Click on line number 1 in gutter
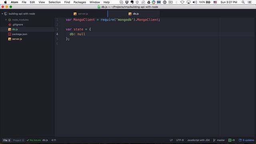The width and height of the screenshot is (256, 144). (57, 20)
